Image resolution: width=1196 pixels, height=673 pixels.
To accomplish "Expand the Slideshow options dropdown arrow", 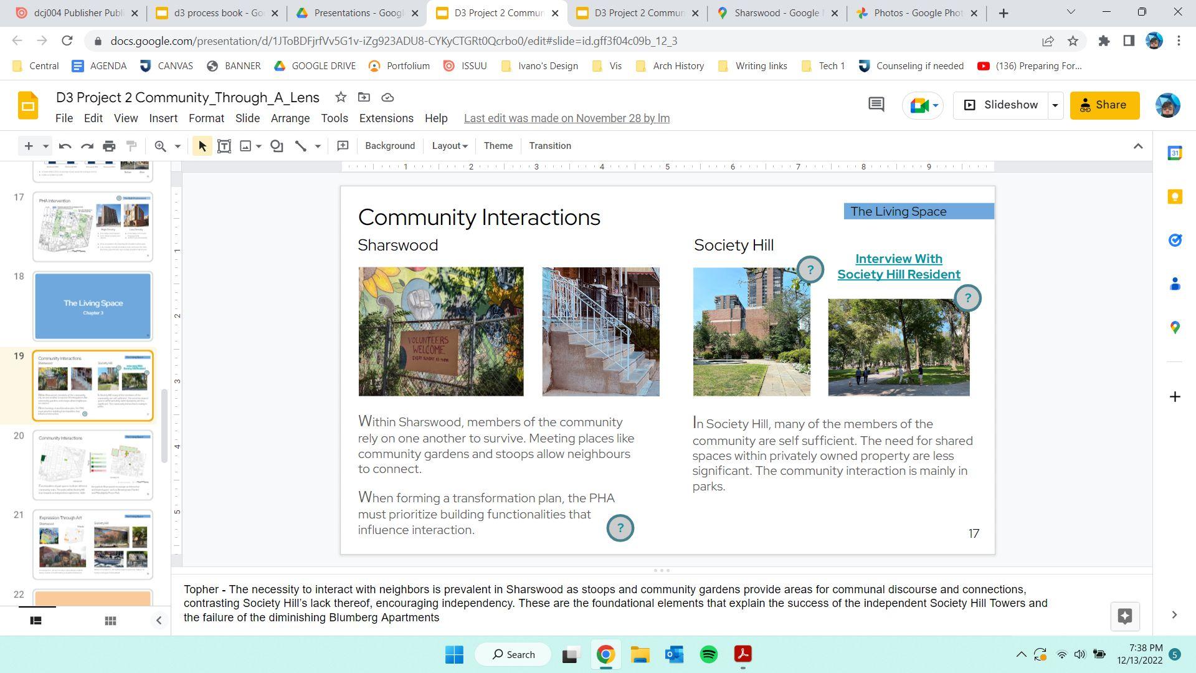I will click(1055, 105).
